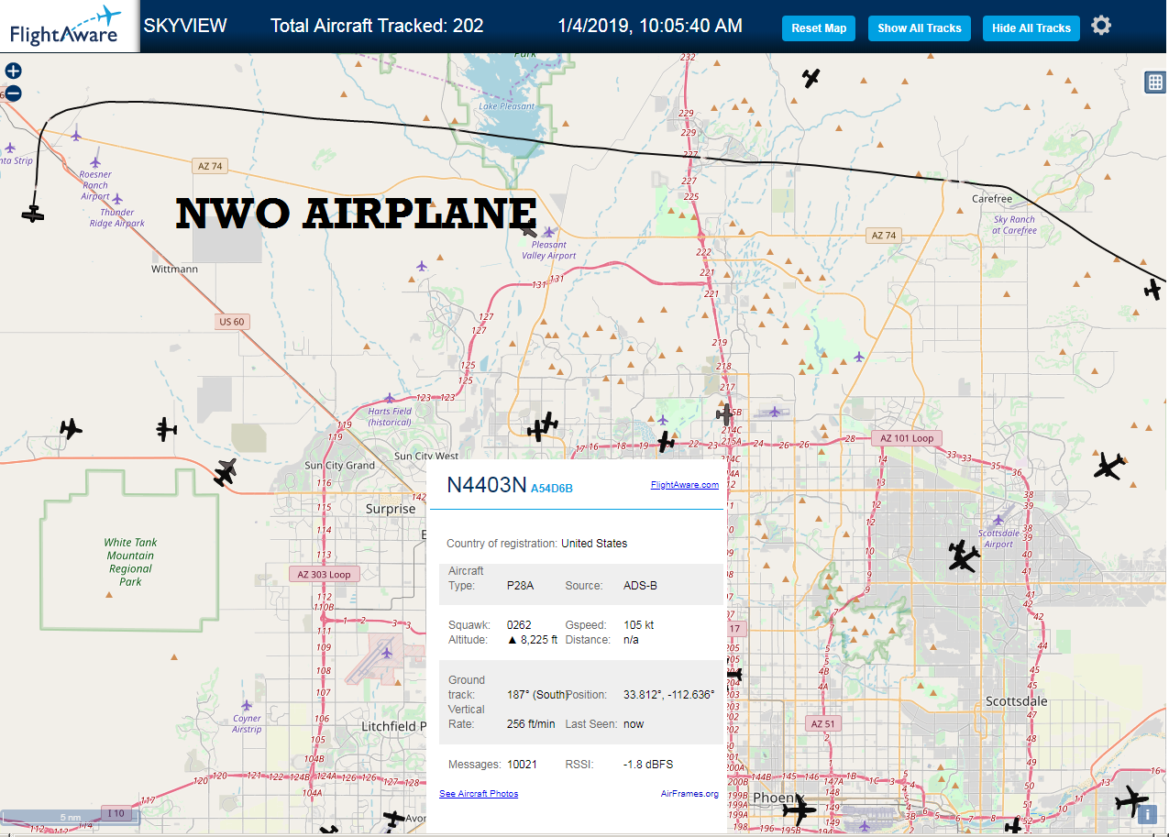Viewport: 1169px width, 837px height.
Task: Click the date and time display
Action: coord(649,26)
